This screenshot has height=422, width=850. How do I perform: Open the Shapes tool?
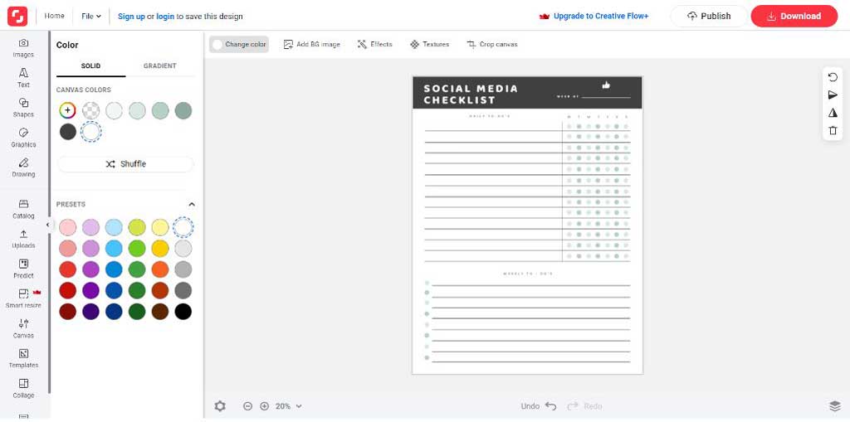click(23, 107)
